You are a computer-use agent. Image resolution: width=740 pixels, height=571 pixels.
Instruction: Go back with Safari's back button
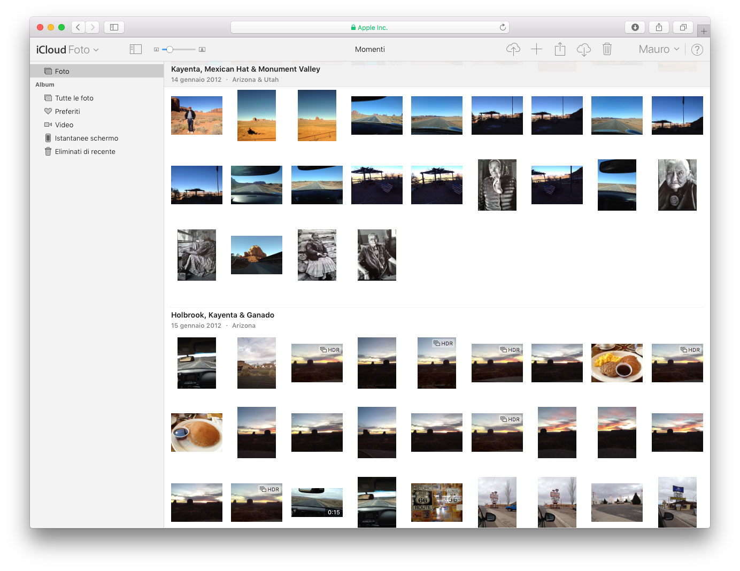(78, 27)
